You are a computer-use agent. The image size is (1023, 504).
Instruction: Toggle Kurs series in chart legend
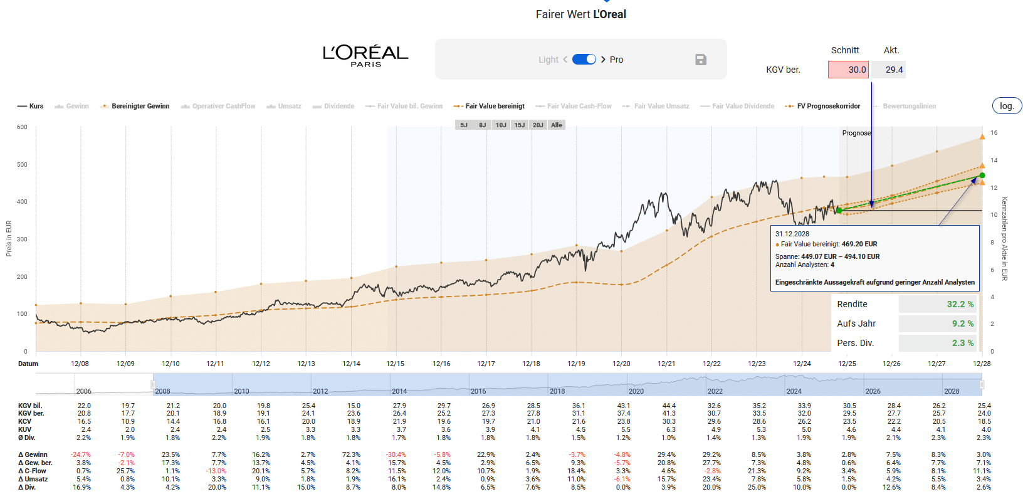click(x=31, y=107)
